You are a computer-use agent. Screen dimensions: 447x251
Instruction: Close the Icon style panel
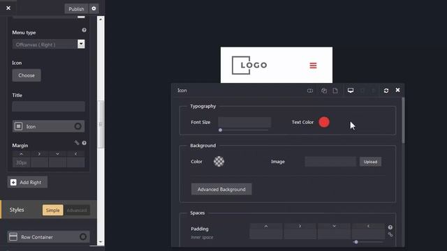click(397, 90)
